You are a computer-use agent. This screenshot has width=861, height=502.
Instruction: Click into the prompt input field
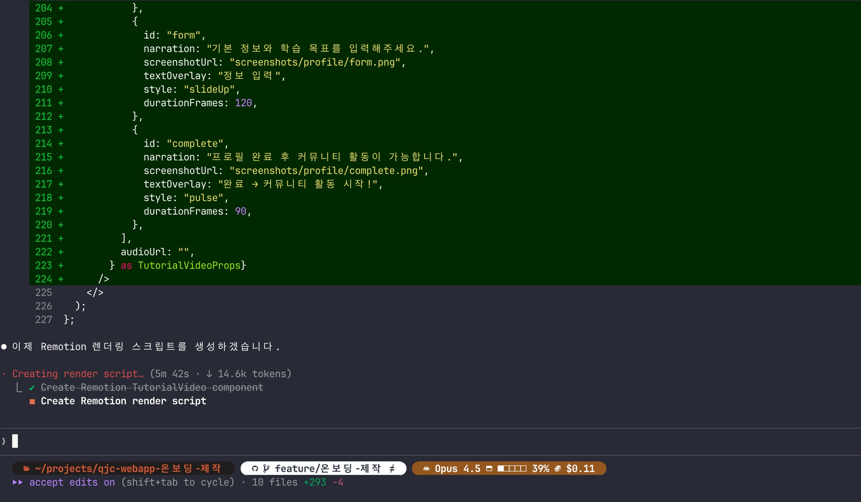[239, 441]
